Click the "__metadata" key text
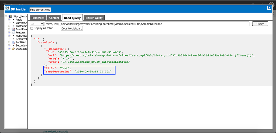The width and height of the screenshot is (276, 133). (54, 49)
